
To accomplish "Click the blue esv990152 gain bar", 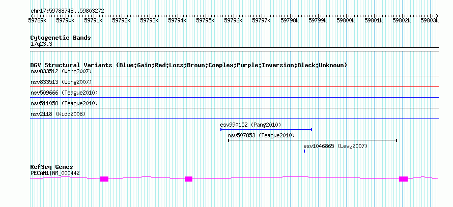I will [x=266, y=130].
